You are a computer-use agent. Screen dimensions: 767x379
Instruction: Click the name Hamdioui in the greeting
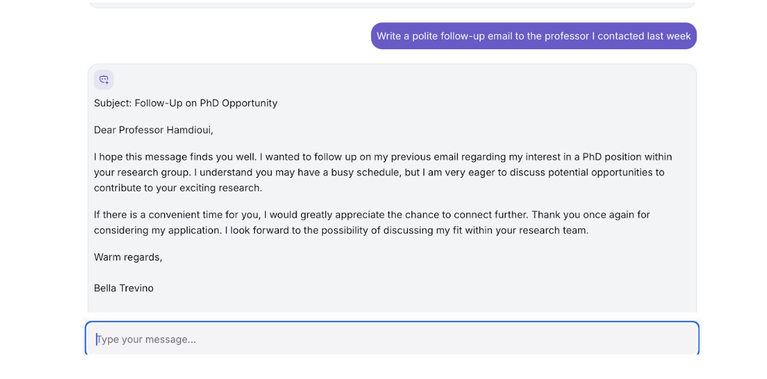tap(189, 130)
